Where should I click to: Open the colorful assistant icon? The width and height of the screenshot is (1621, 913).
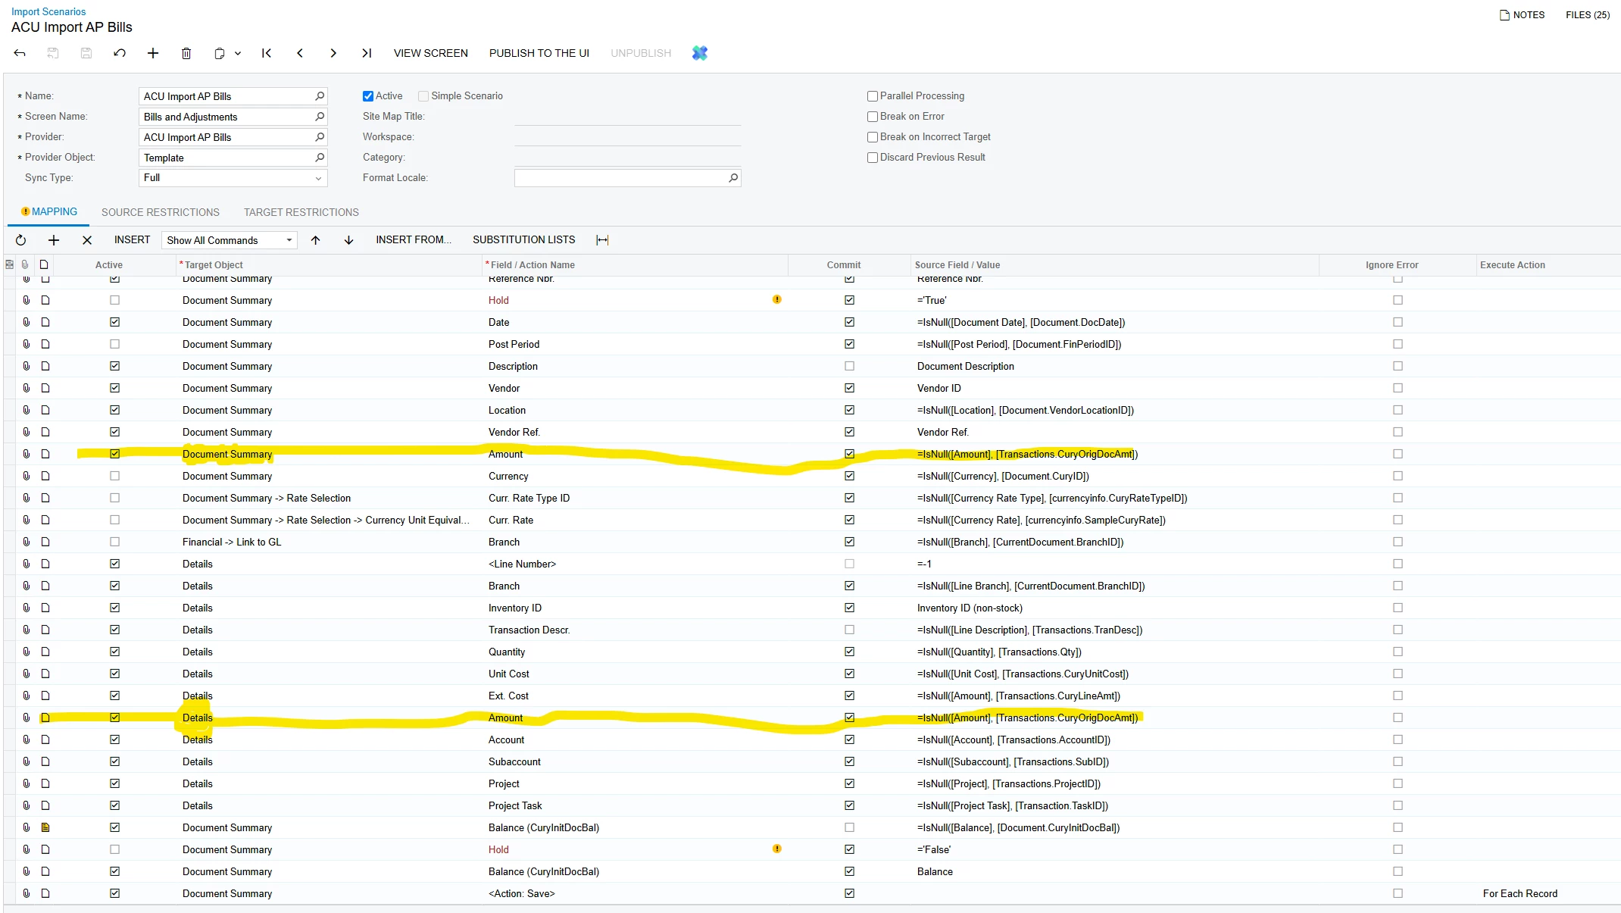click(700, 53)
